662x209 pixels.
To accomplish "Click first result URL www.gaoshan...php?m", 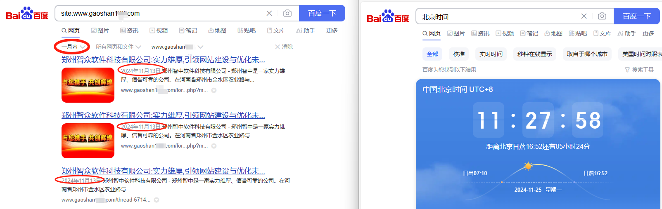I will tap(164, 90).
